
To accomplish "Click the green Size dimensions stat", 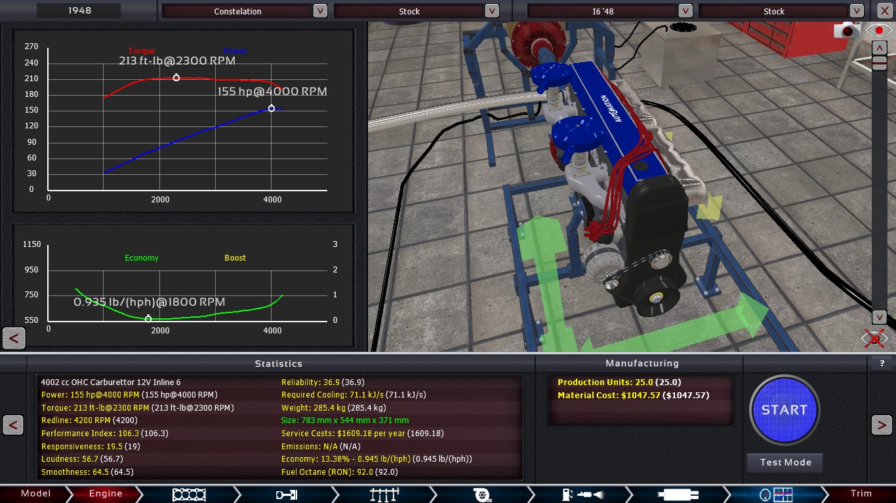I will [x=345, y=420].
